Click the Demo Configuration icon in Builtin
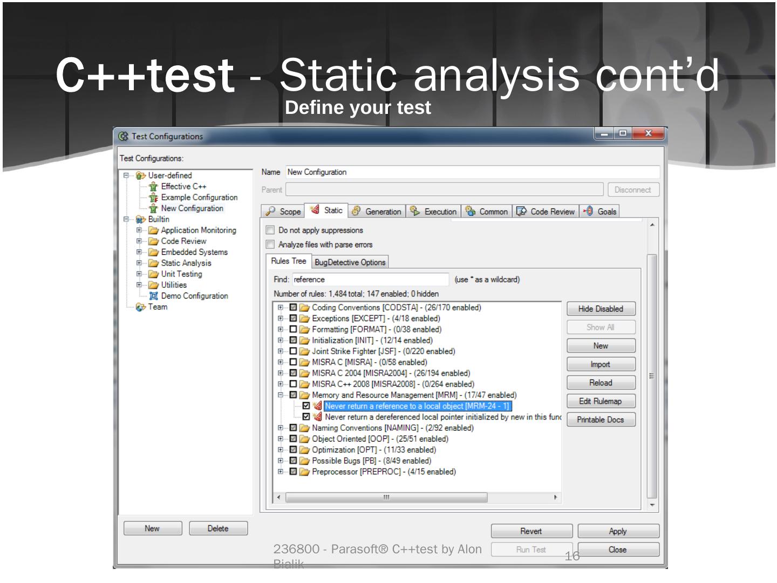Image resolution: width=777 pixels, height=583 pixels. pyautogui.click(x=153, y=296)
